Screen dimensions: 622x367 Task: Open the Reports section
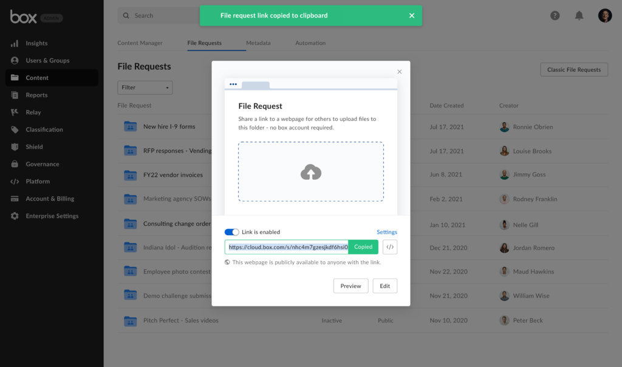tap(36, 95)
